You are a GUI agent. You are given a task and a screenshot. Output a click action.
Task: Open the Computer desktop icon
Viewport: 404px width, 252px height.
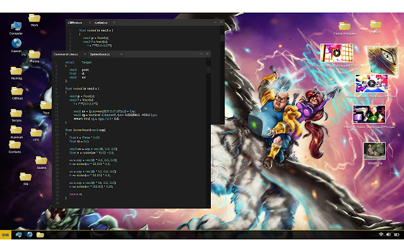tap(16, 26)
